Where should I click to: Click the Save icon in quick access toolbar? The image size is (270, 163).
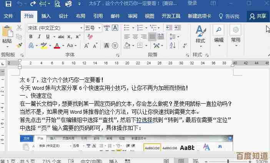[8, 3]
